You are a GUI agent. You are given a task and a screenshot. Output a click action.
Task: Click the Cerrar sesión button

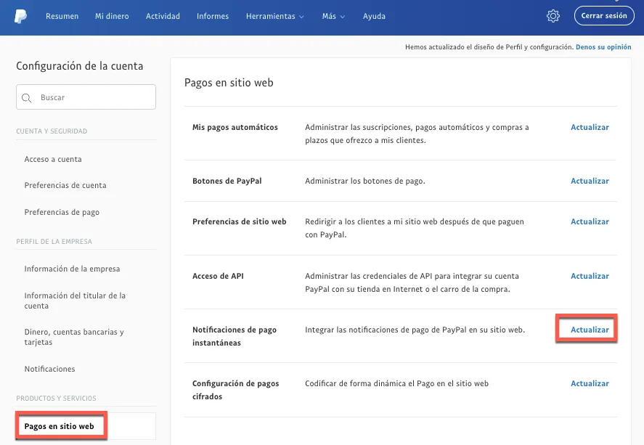[604, 15]
